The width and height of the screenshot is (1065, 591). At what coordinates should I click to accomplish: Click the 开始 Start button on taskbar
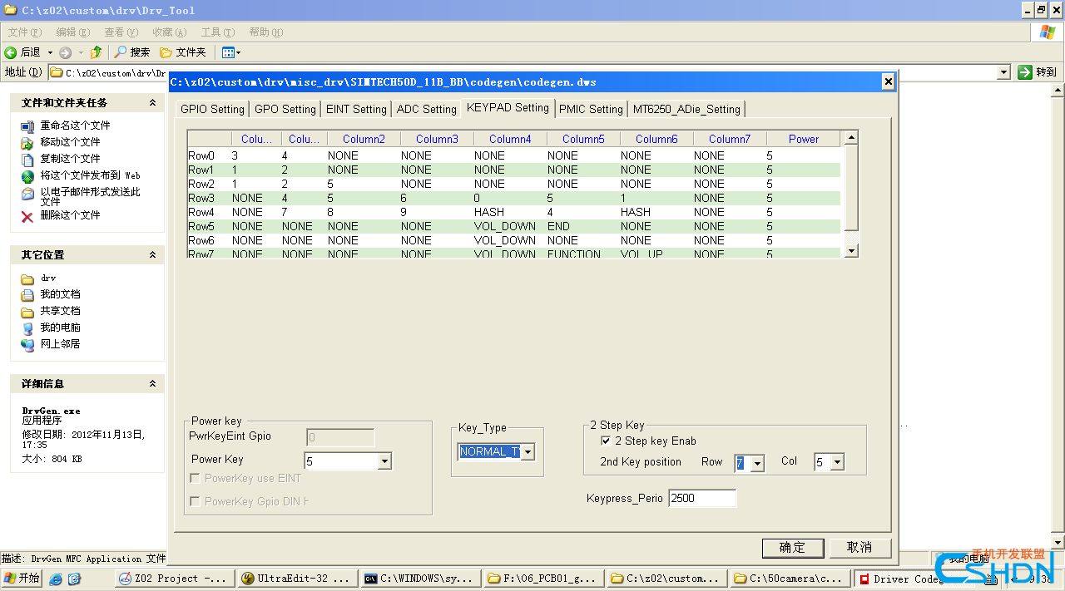coord(22,579)
